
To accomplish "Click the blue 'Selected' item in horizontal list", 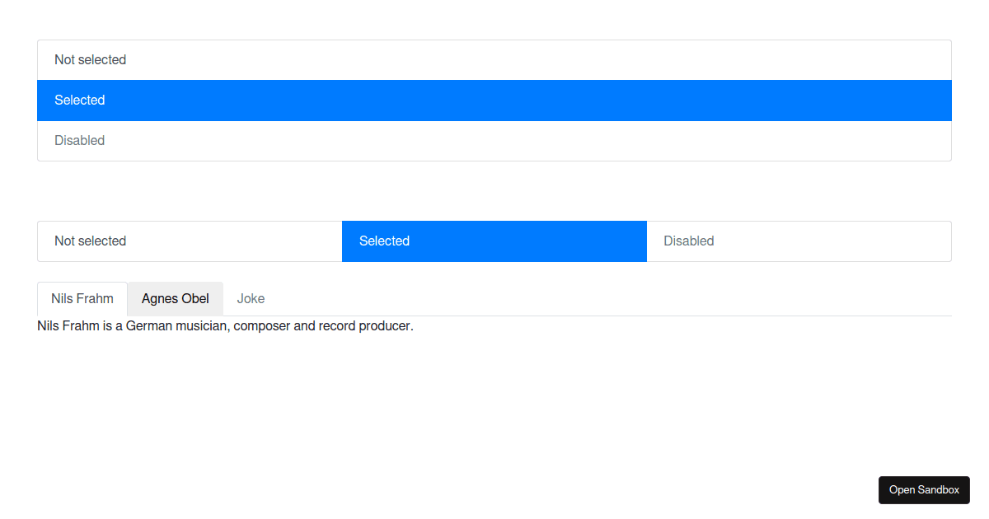I will click(384, 241).
